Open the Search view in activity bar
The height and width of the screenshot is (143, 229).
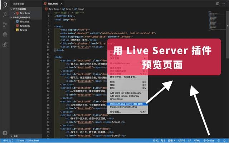tap(5, 14)
